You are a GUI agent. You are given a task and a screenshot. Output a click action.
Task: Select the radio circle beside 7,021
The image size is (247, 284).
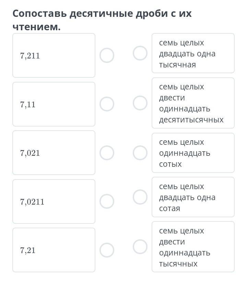pos(107,153)
